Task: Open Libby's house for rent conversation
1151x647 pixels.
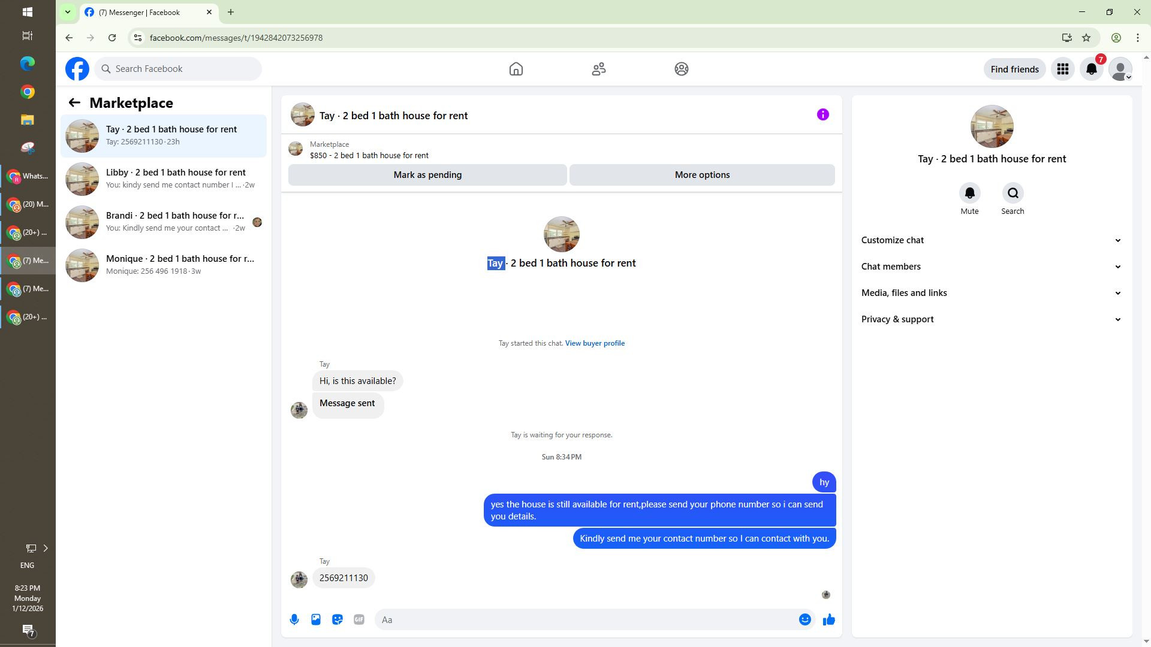Action: (164, 179)
